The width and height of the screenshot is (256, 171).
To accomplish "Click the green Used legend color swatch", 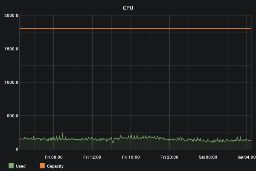I will click(11, 166).
